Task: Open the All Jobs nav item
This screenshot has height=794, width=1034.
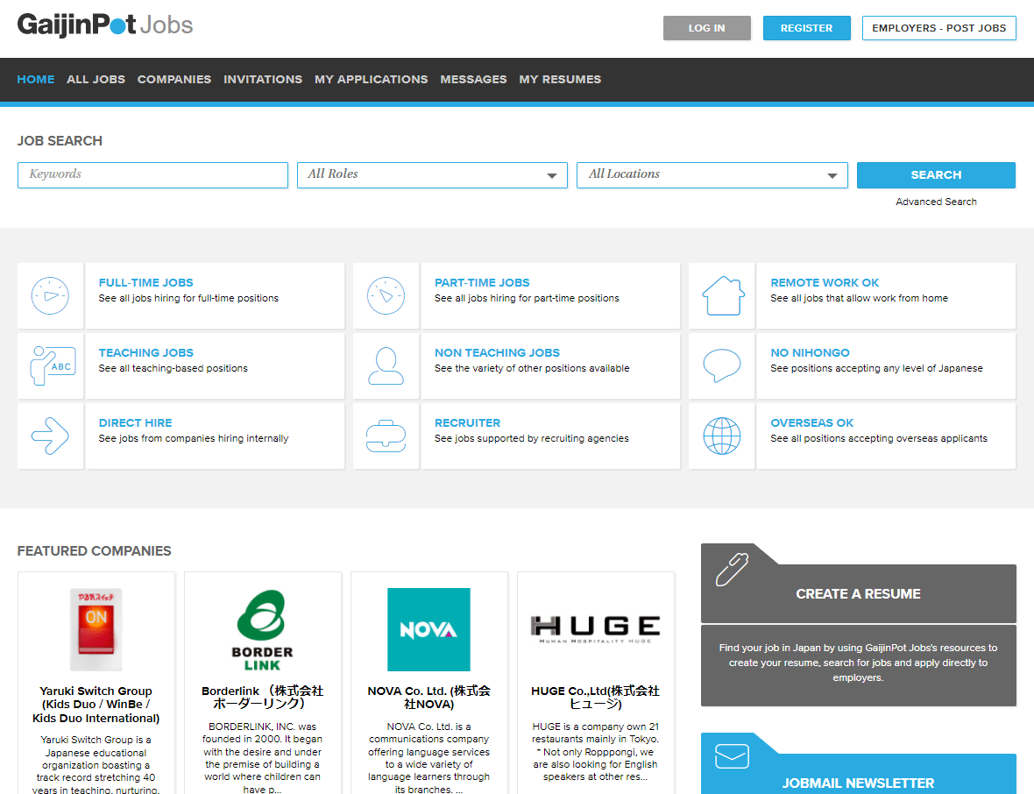Action: (x=96, y=79)
